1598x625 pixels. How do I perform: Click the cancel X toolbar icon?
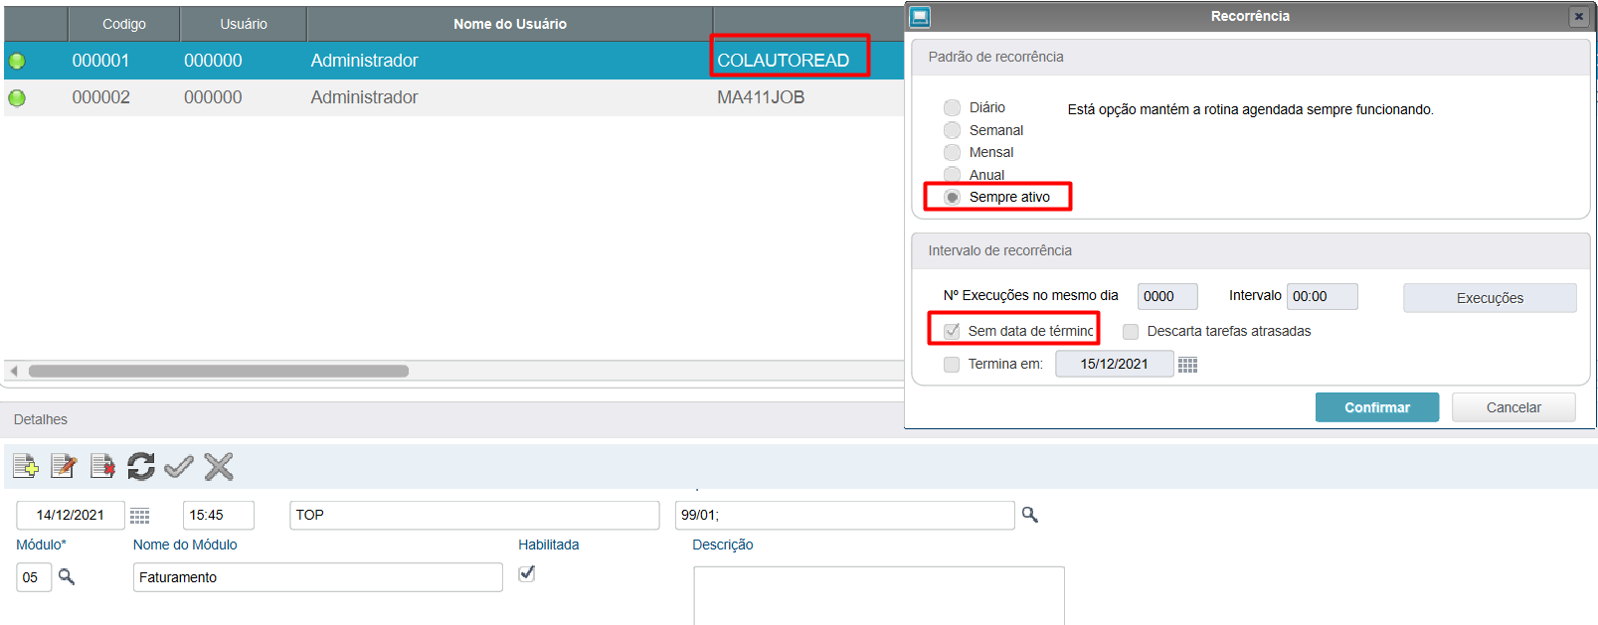tap(219, 465)
